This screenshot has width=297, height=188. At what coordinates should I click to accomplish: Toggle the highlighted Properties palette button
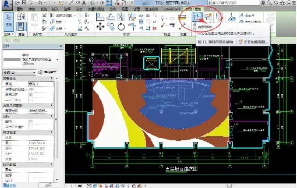pyautogui.click(x=21, y=27)
